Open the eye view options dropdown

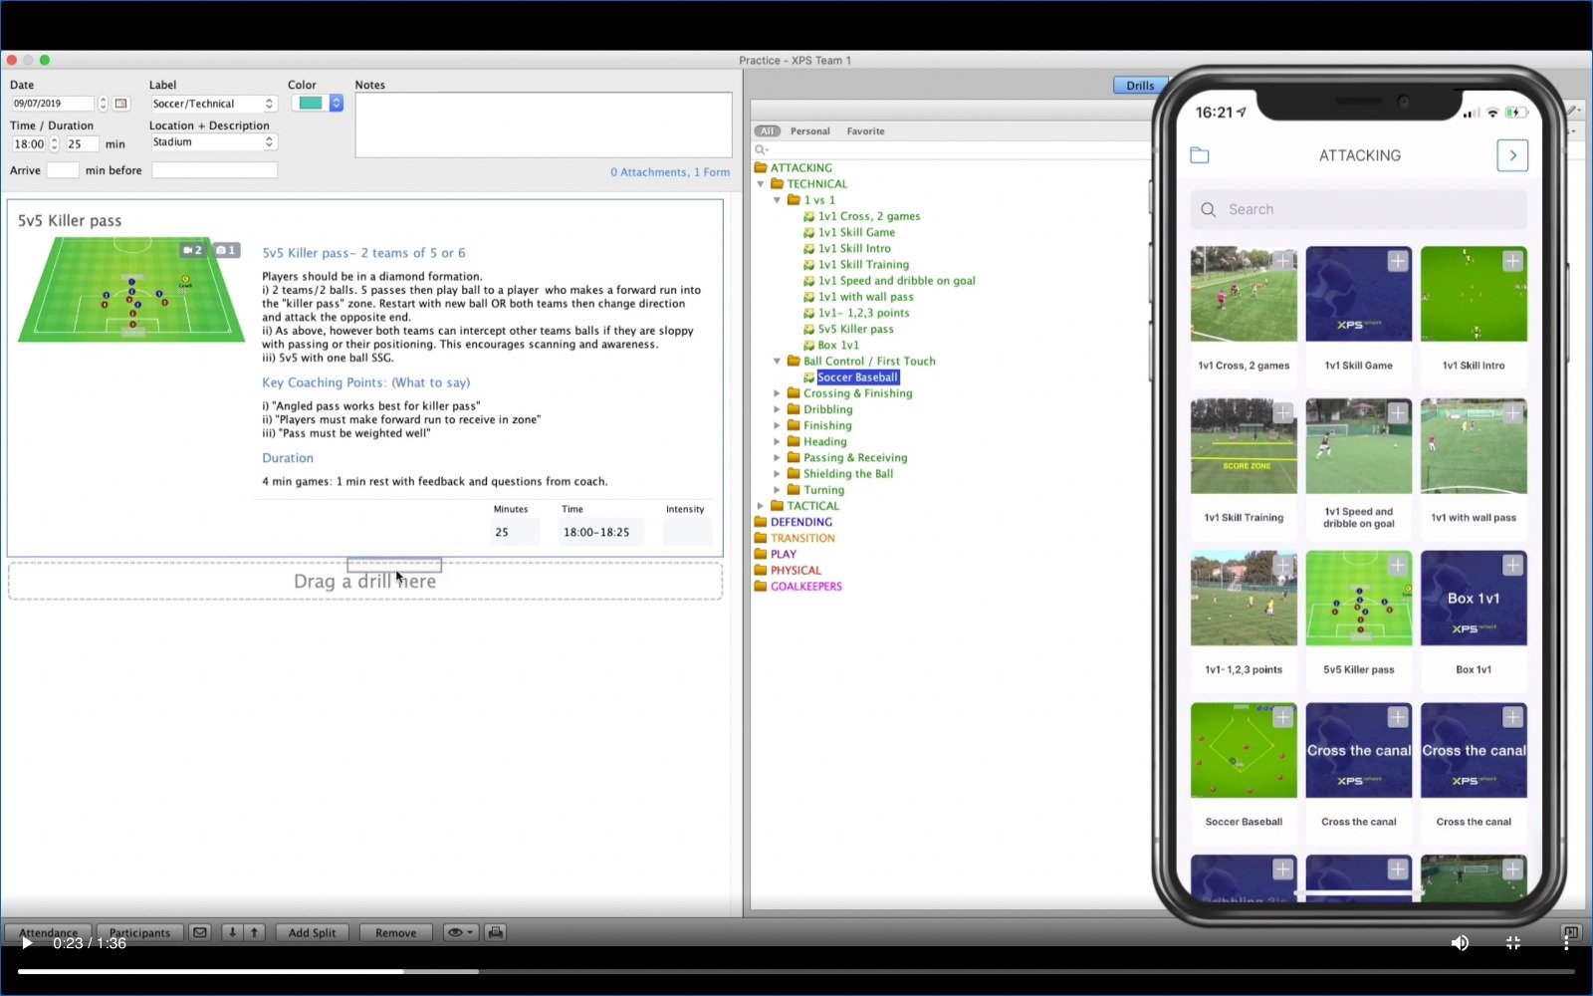460,932
